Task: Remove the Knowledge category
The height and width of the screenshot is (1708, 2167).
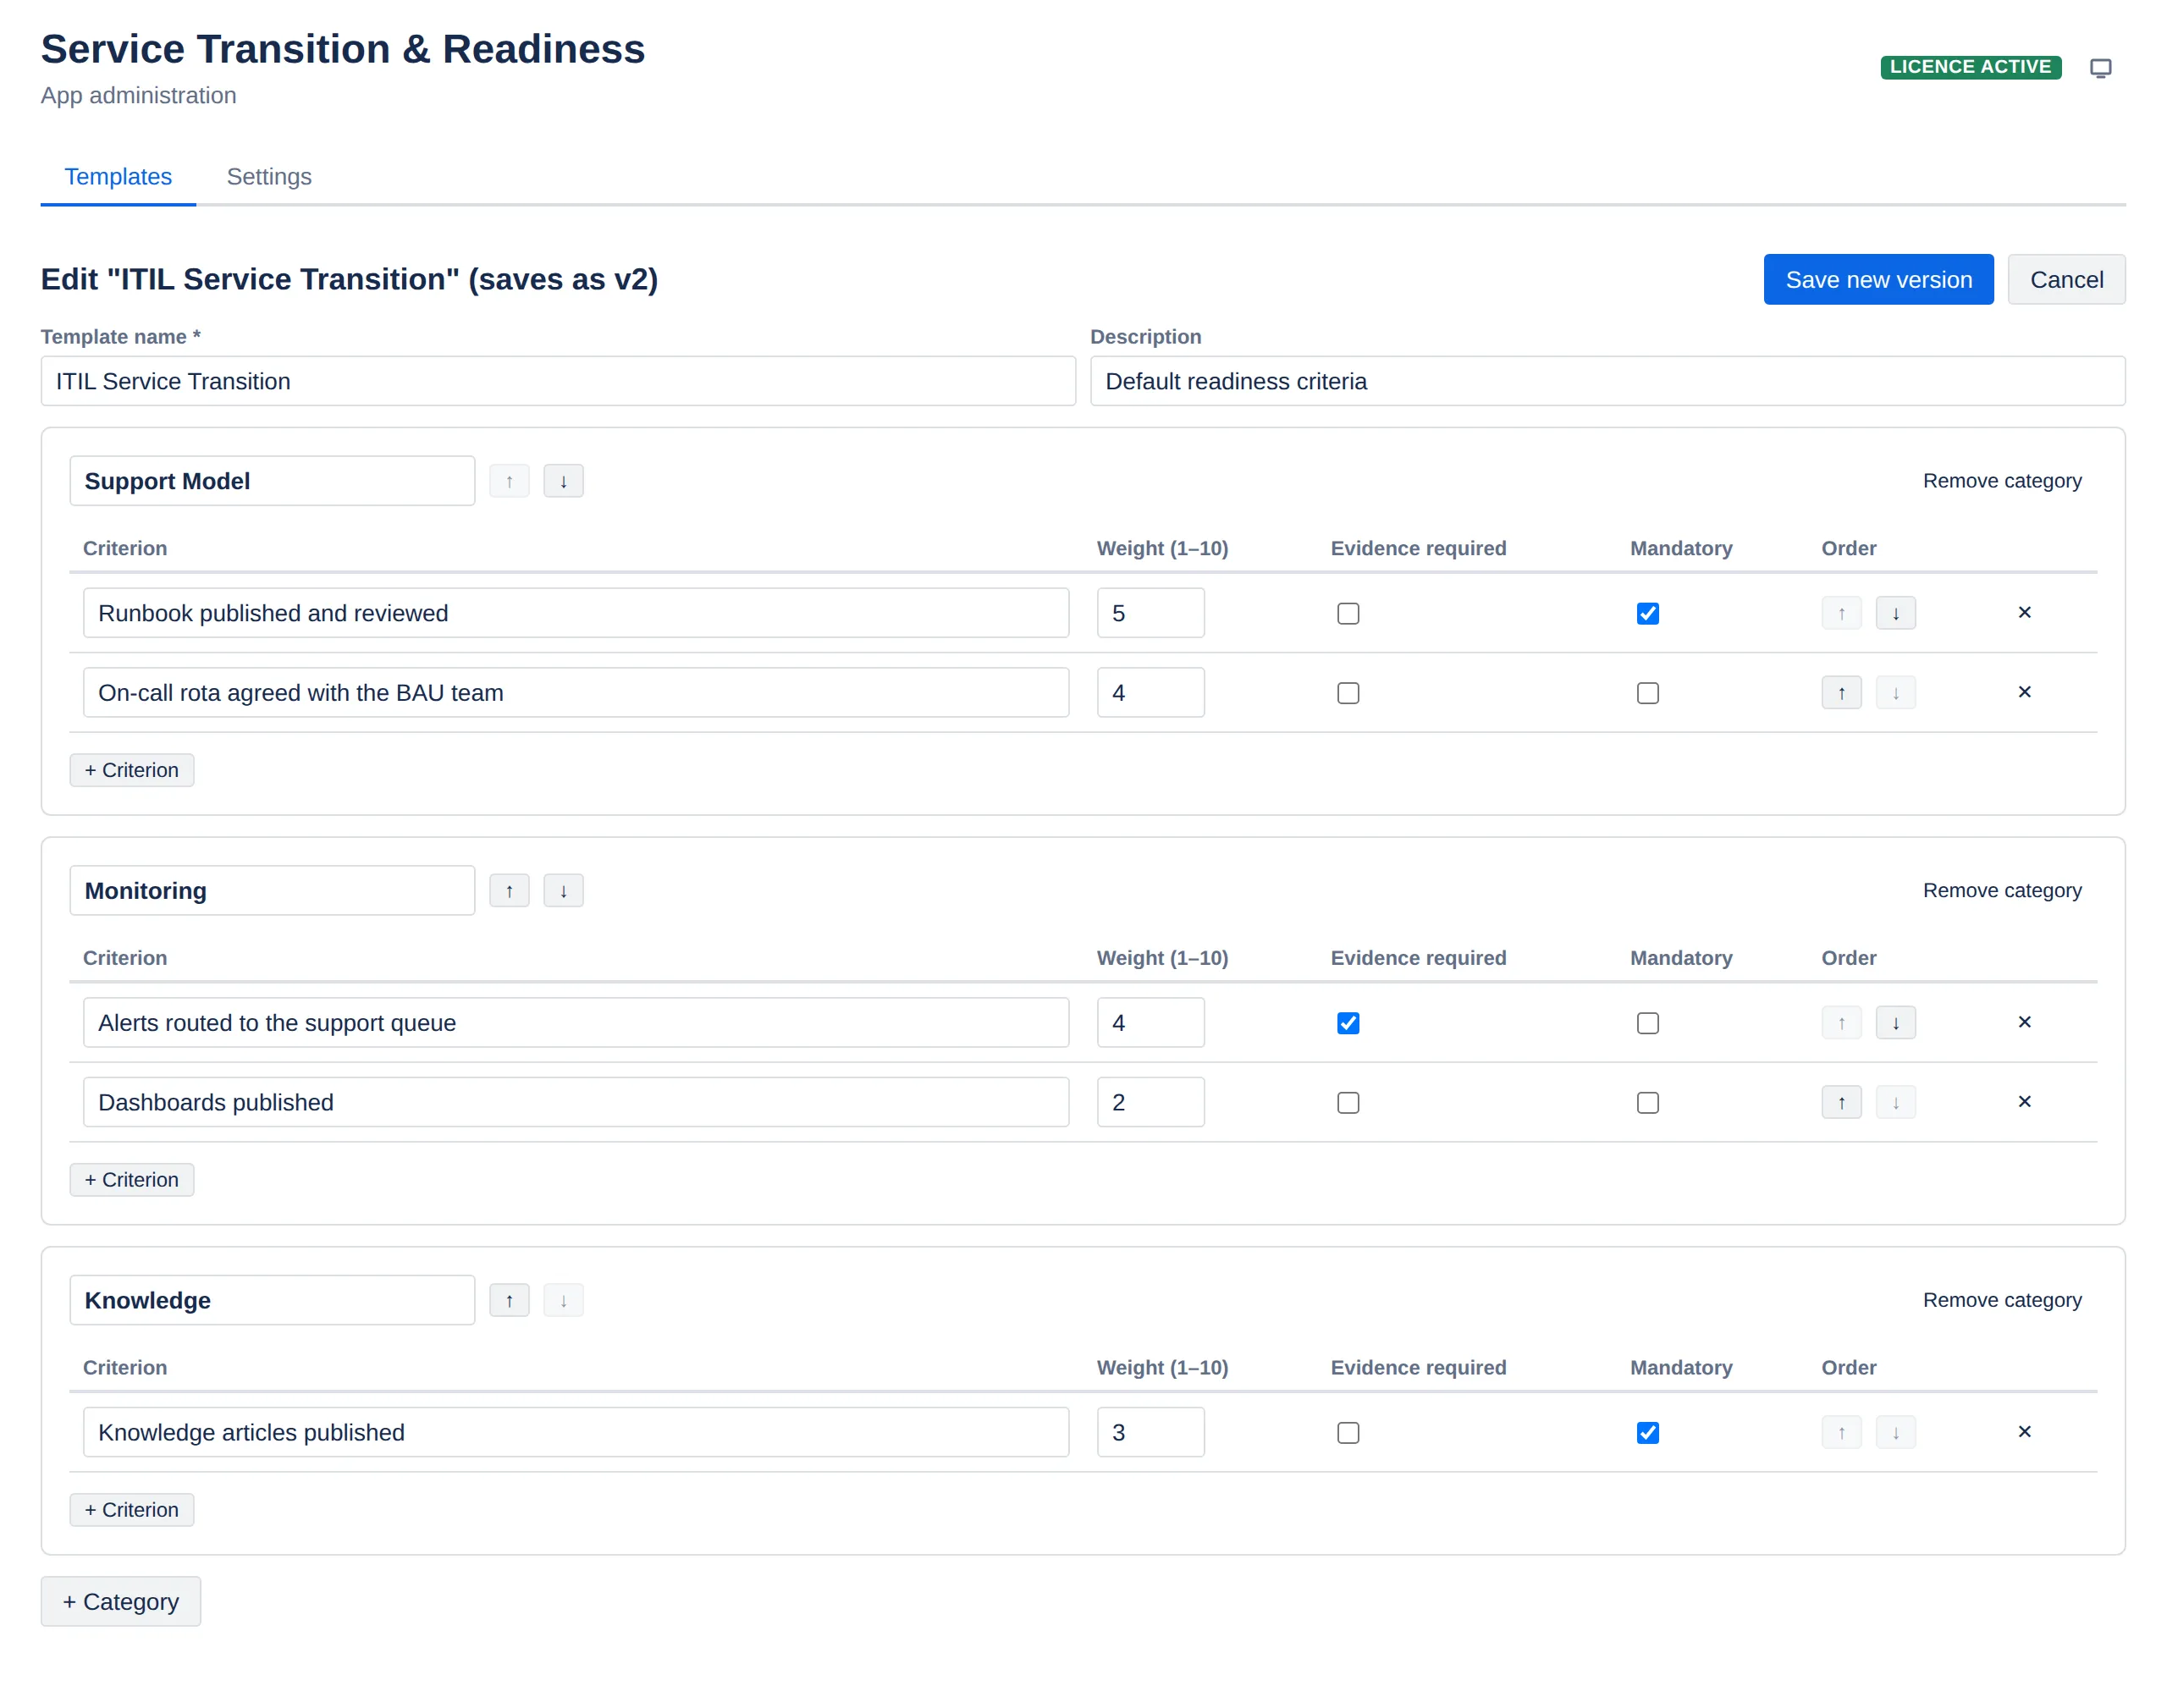Action: coord(2002,1300)
